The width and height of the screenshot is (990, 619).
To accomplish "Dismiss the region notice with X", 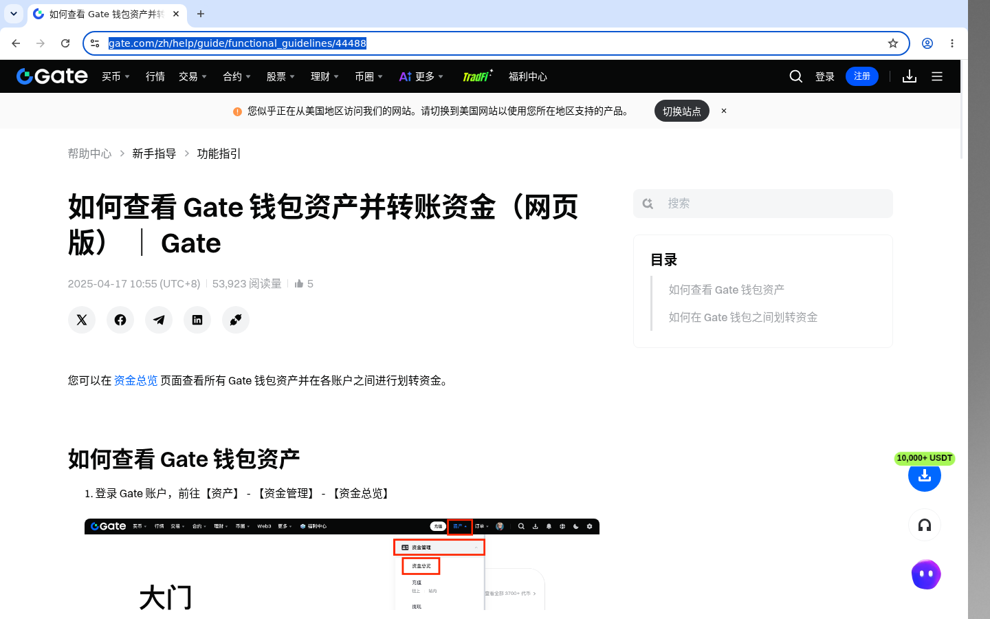I will [x=724, y=111].
